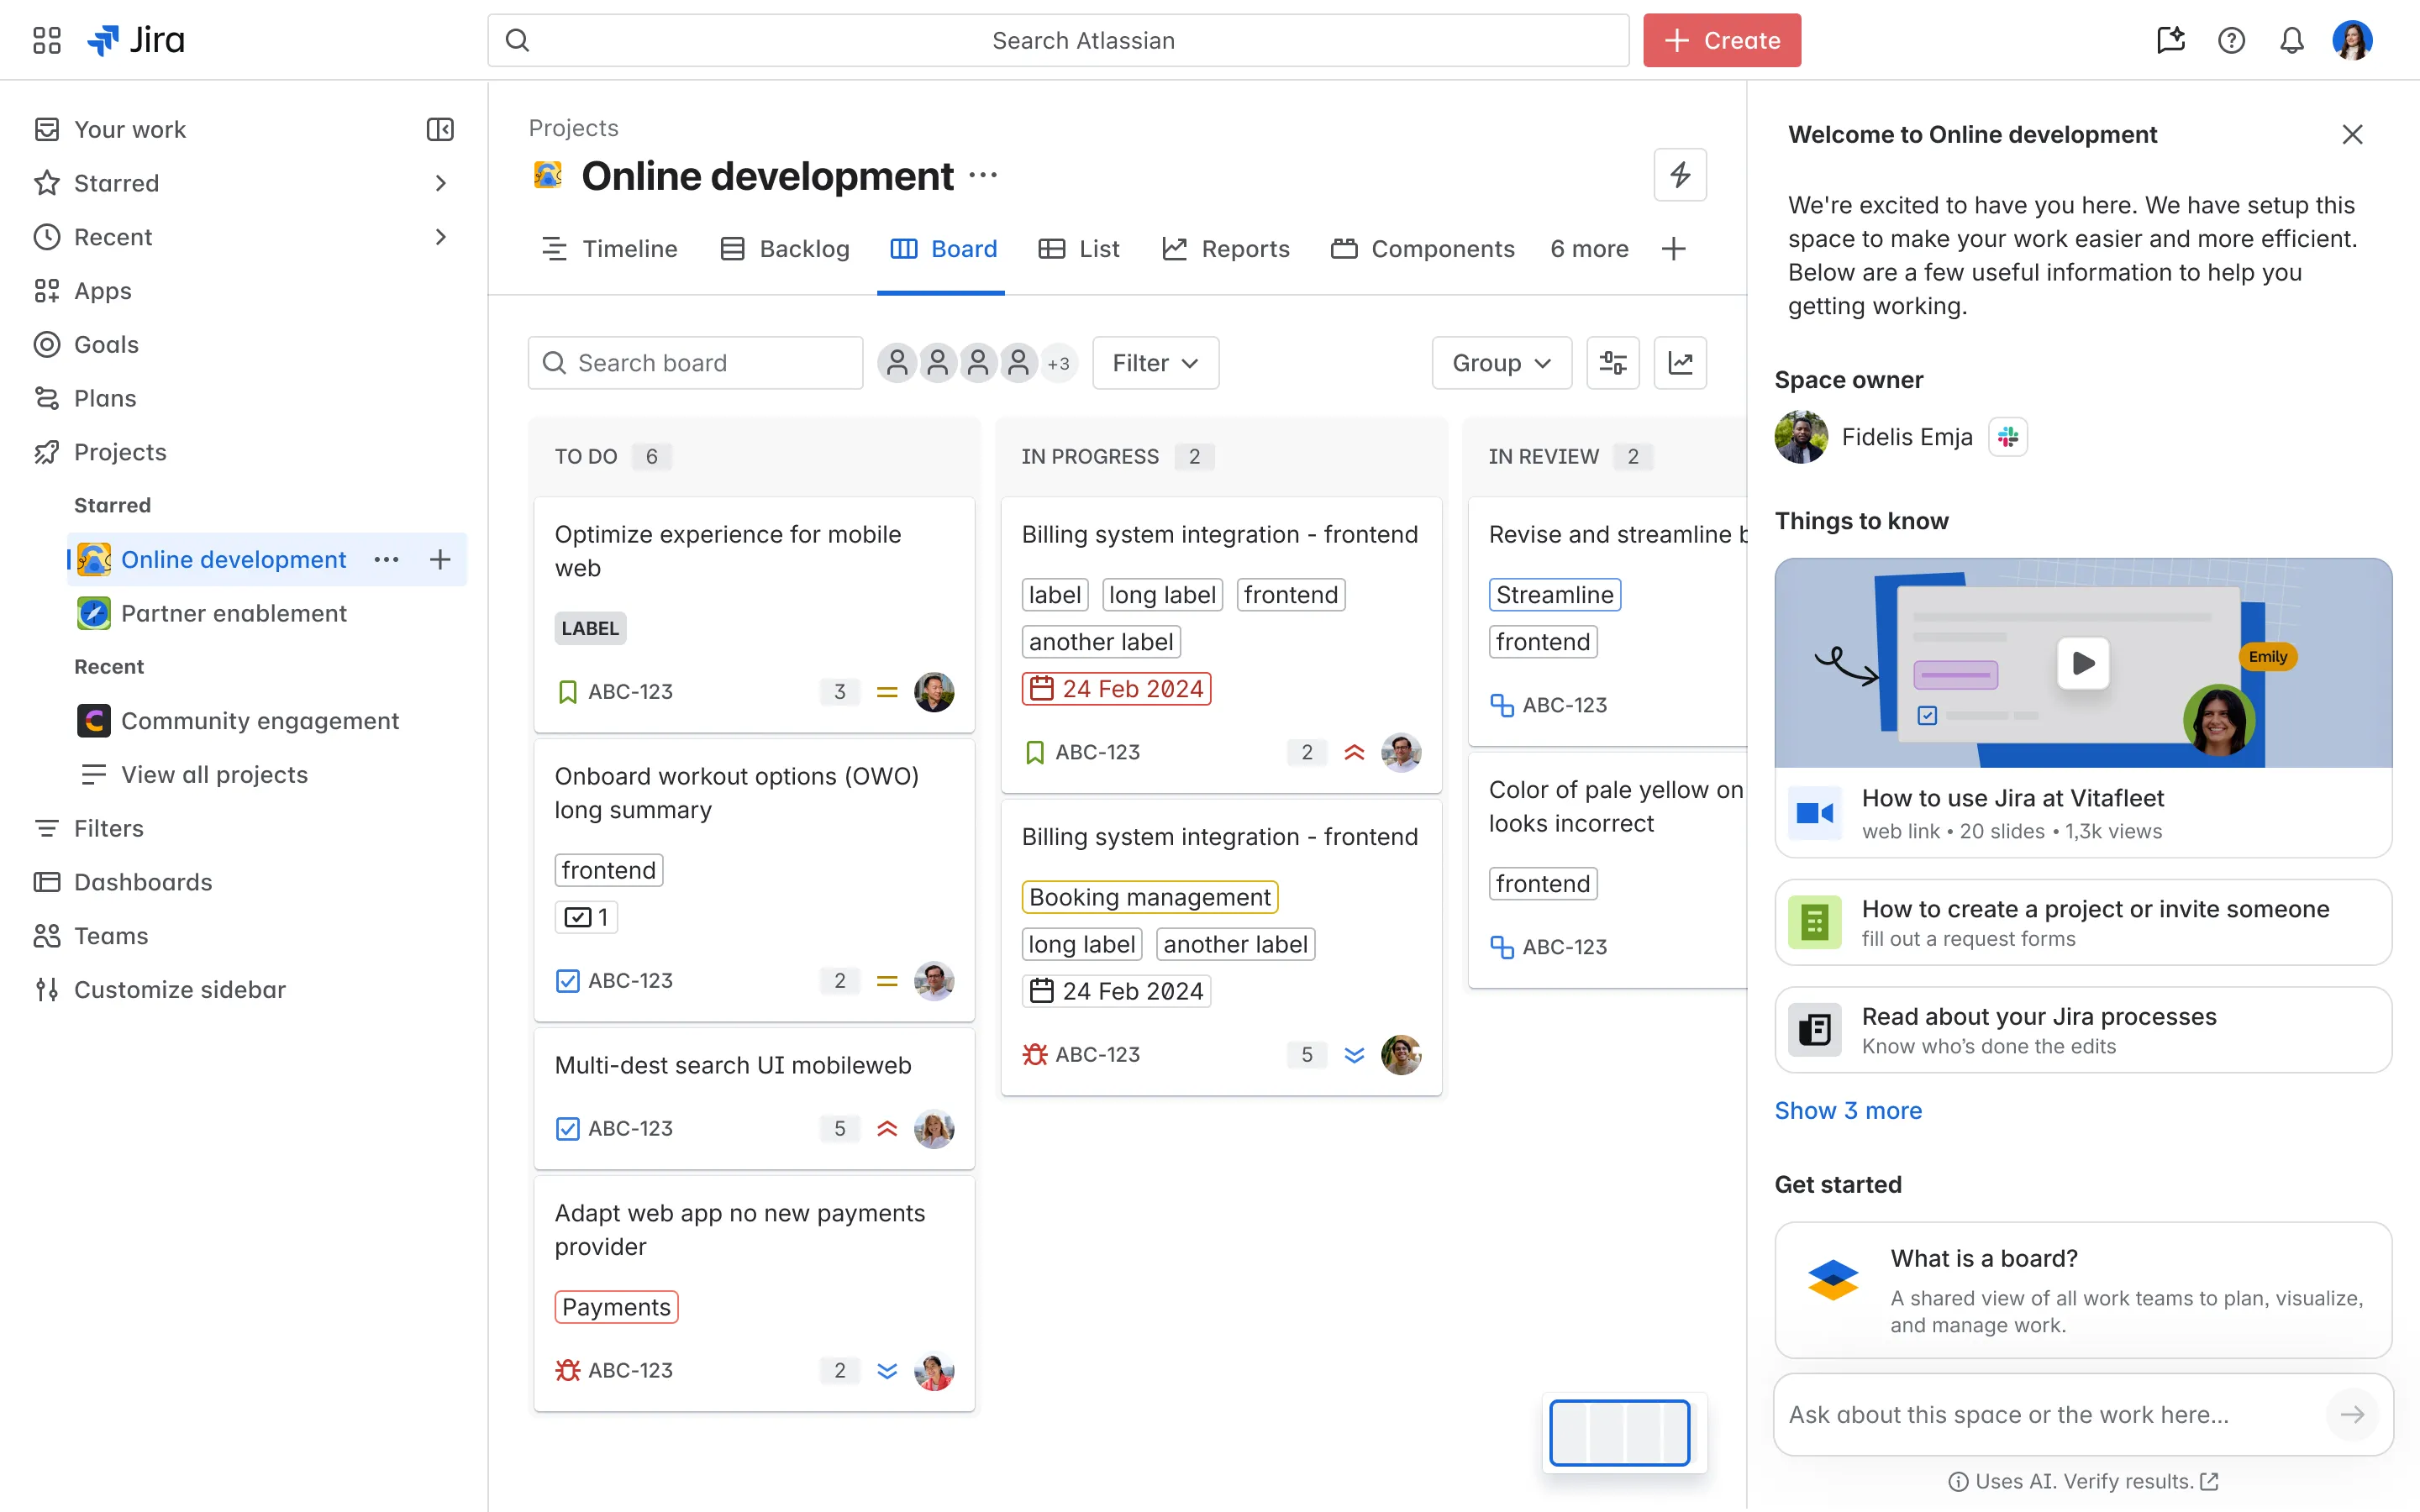
Task: Open board insights chart icon
Action: [x=1680, y=363]
